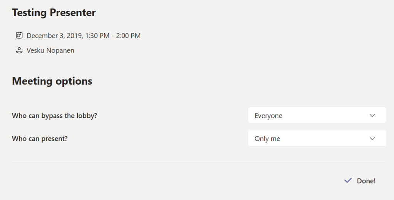Click the empty area left of Done!
Viewport: 394px width, 200px height.
tap(173, 181)
